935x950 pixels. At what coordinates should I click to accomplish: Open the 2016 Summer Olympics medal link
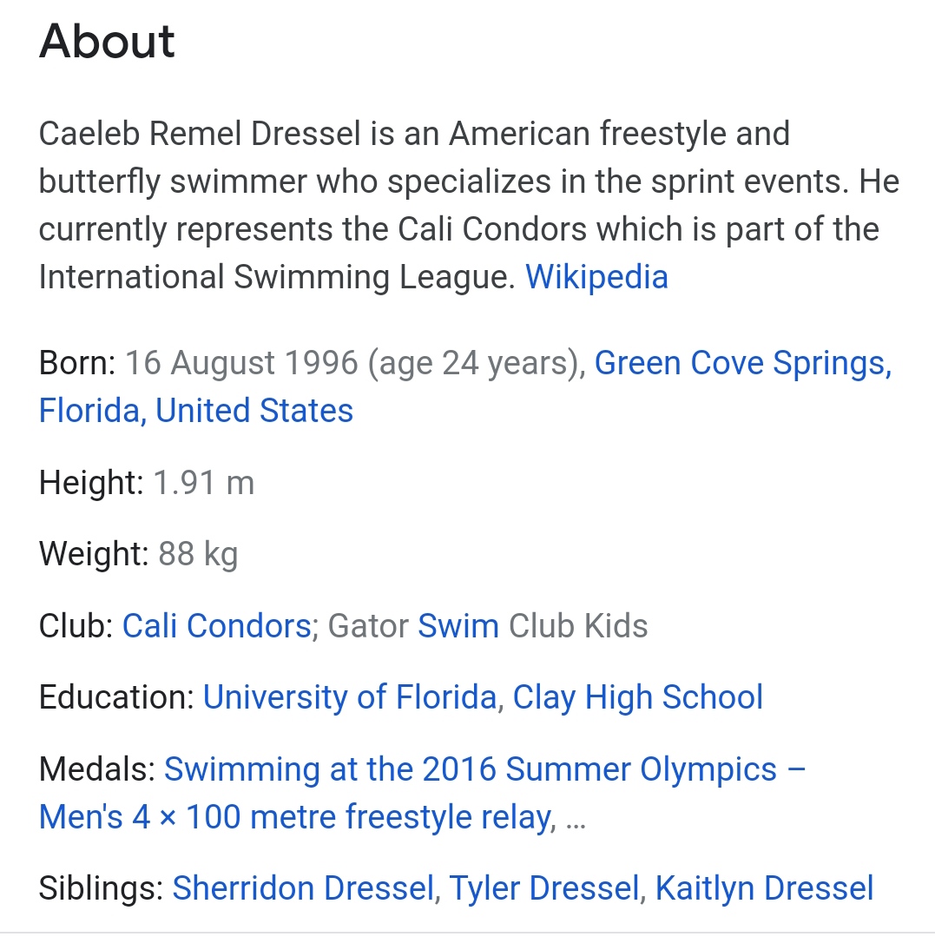click(x=484, y=769)
